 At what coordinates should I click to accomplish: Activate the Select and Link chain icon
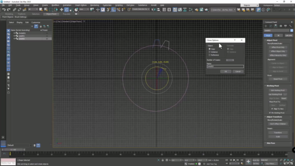tap(14, 10)
